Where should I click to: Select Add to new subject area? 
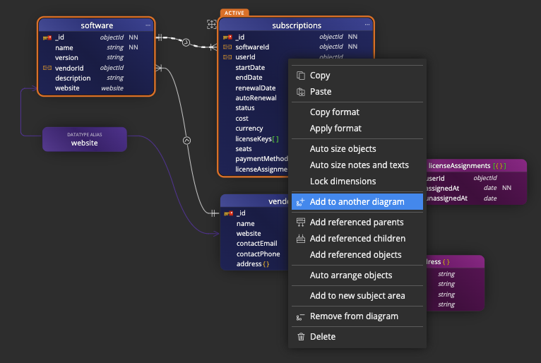357,296
